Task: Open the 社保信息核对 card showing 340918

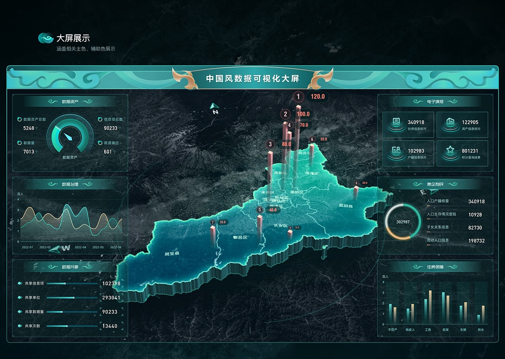Action: (408, 125)
